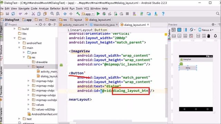Click the Project panel settings gear icon
The image size is (221, 124).
pyautogui.click(x=49, y=24)
